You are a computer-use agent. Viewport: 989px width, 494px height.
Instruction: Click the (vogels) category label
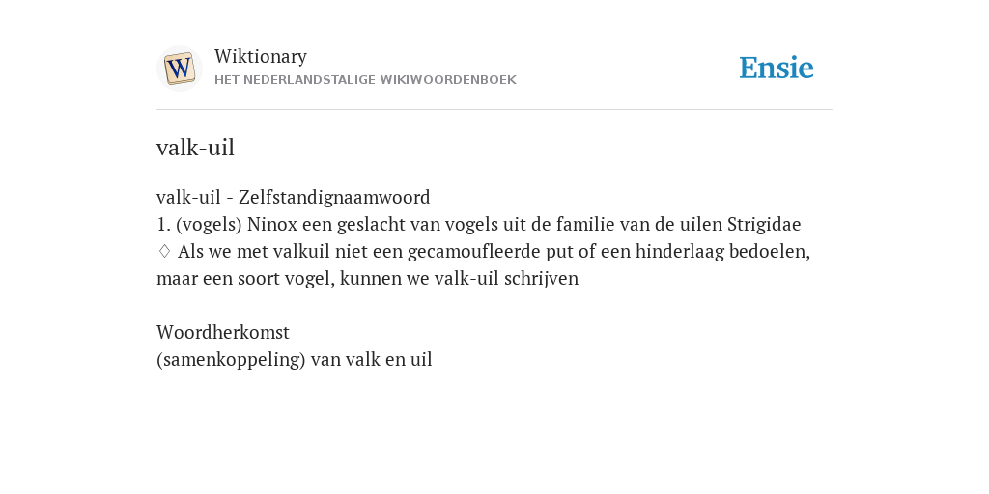tap(209, 225)
